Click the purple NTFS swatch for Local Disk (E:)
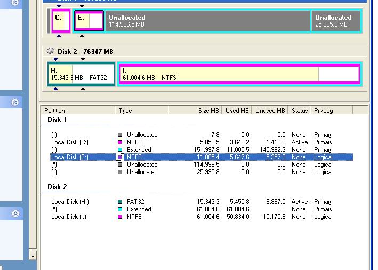This screenshot has height=270, width=378. [120, 157]
